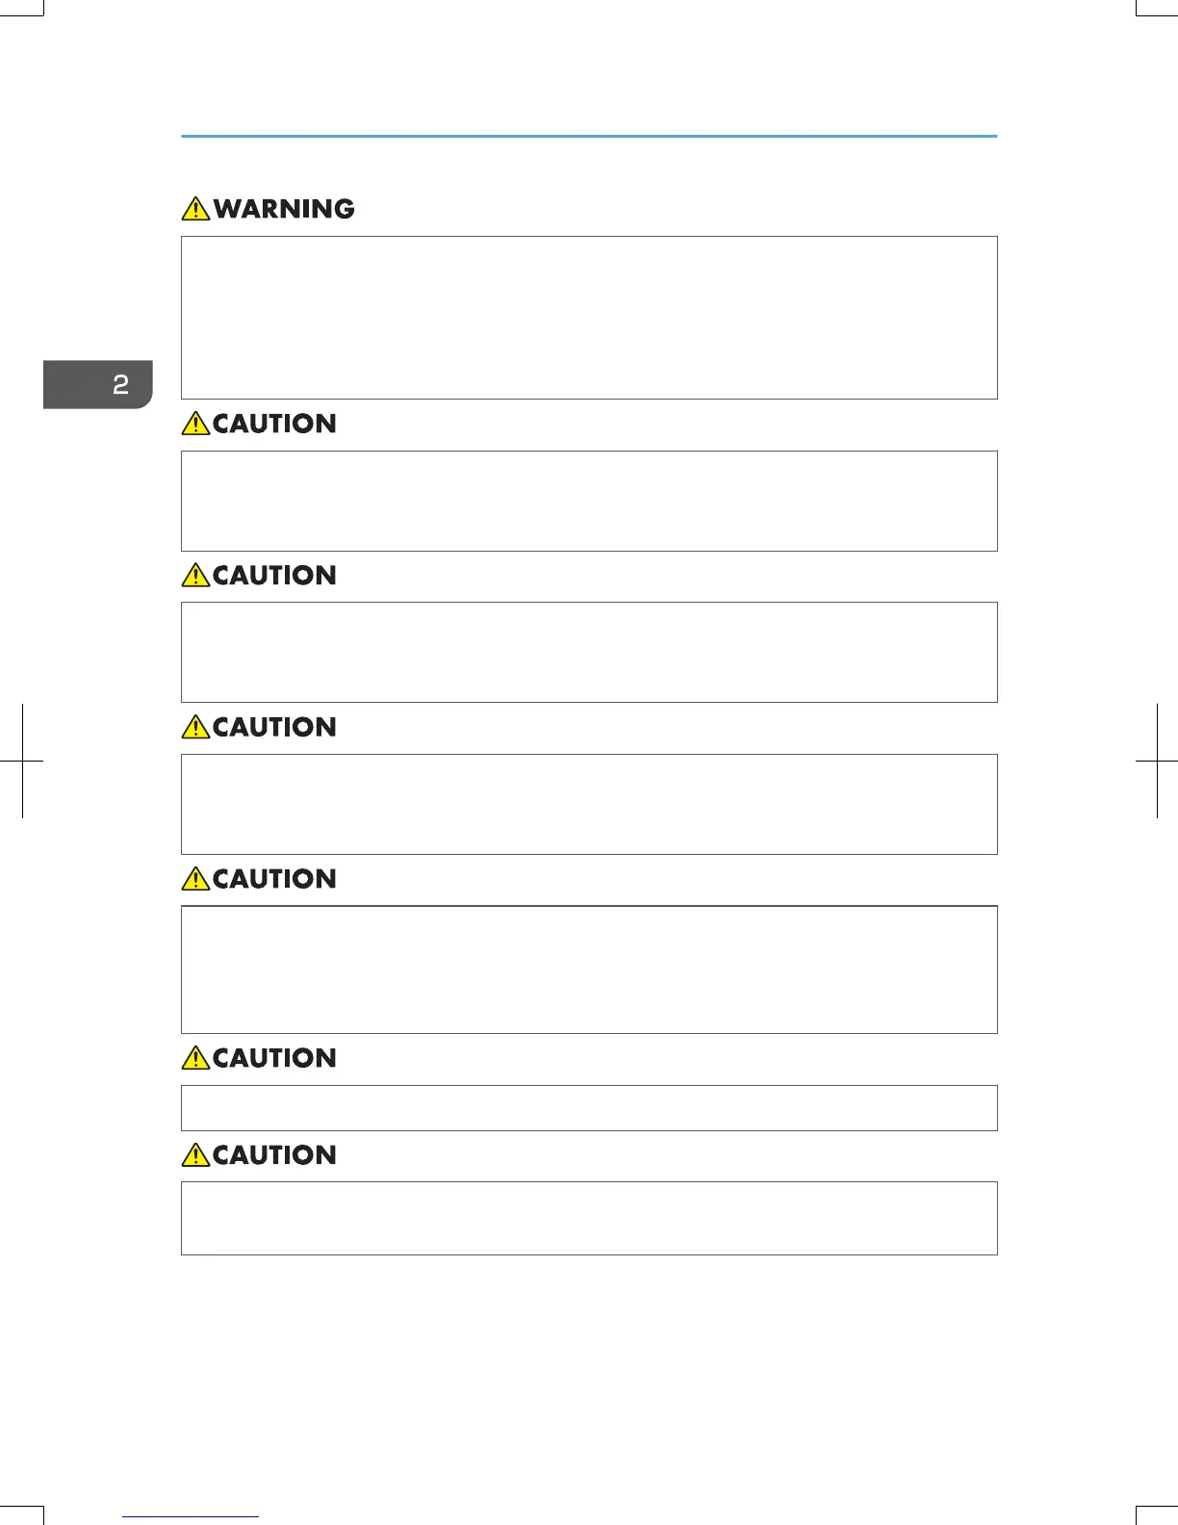Click the triangle icon of the second CAUTION heading
This screenshot has width=1178, height=1525.
pos(195,576)
